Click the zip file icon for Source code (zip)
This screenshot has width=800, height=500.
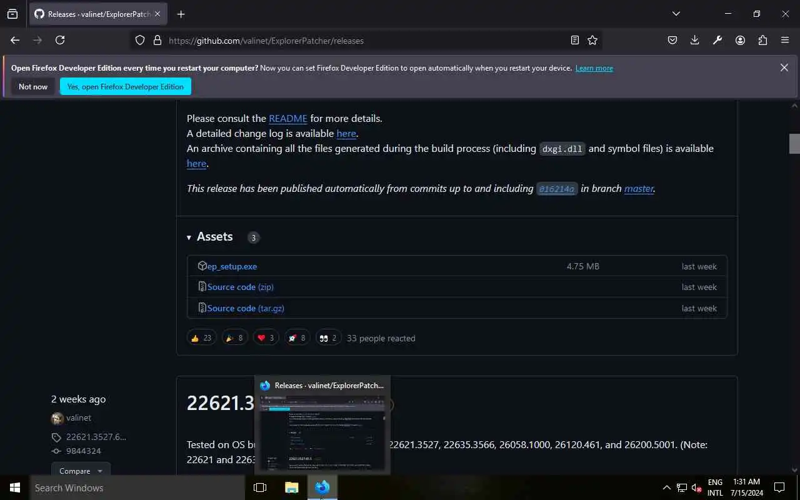coord(202,286)
